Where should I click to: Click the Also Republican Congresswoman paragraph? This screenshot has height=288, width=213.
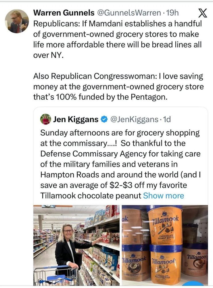(x=118, y=86)
